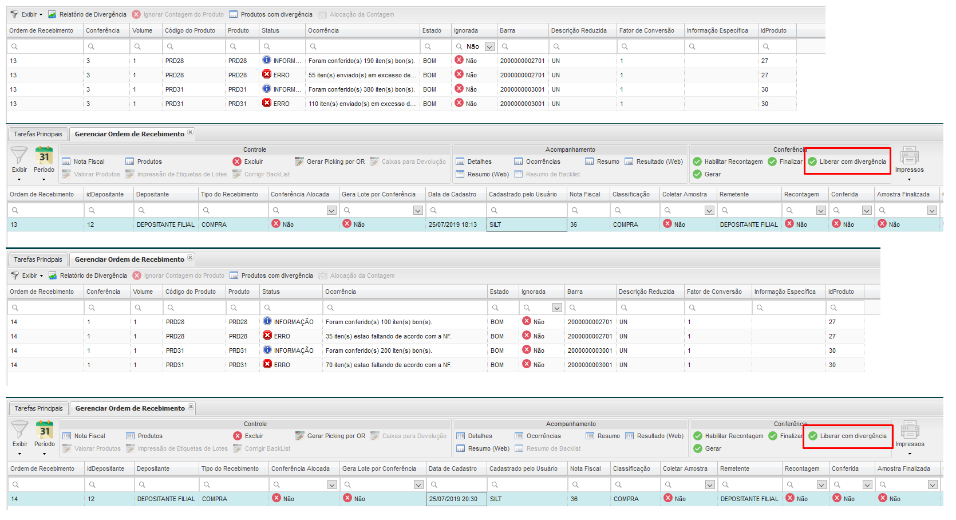Open the Período calendar icon in the order 13 management panel
The width and height of the screenshot is (956, 520).
(x=44, y=156)
